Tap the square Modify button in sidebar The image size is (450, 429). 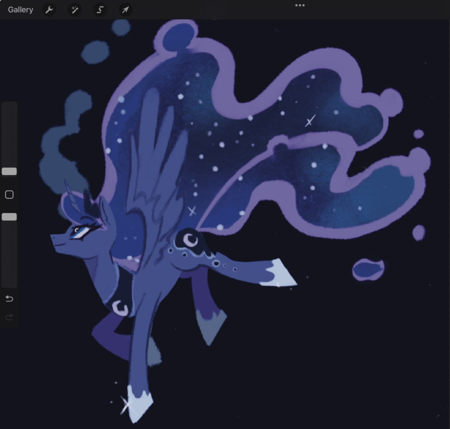9,195
